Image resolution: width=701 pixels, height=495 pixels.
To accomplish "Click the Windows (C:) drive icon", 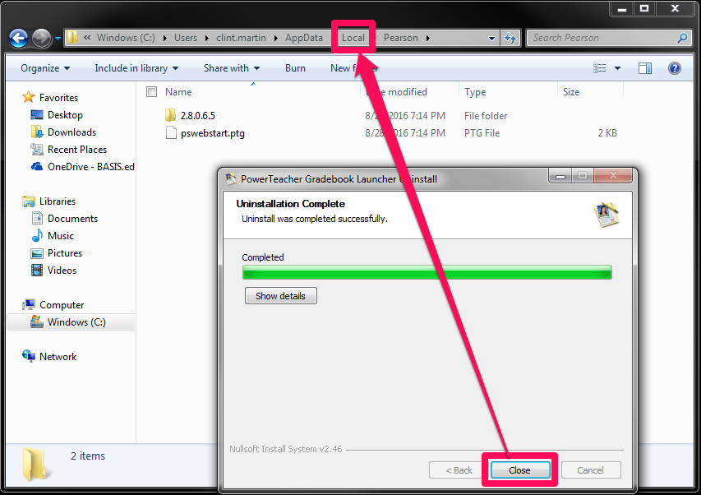I will point(37,322).
